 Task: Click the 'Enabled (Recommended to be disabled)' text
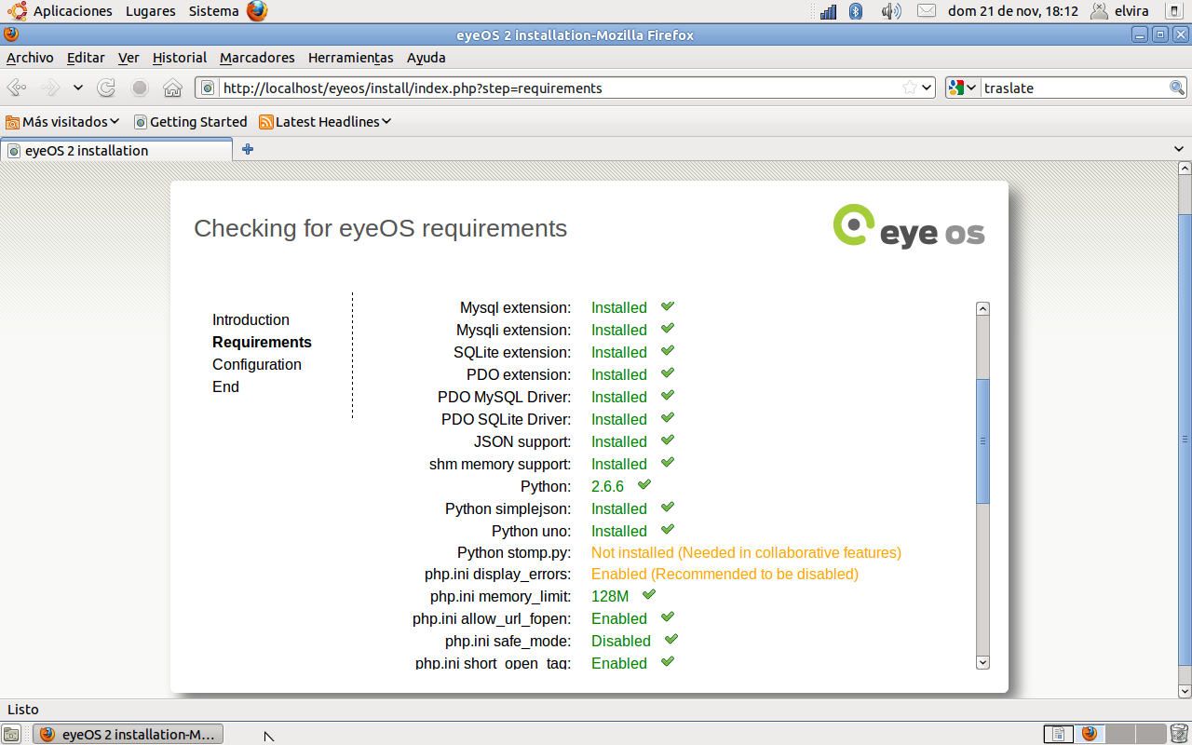725,574
